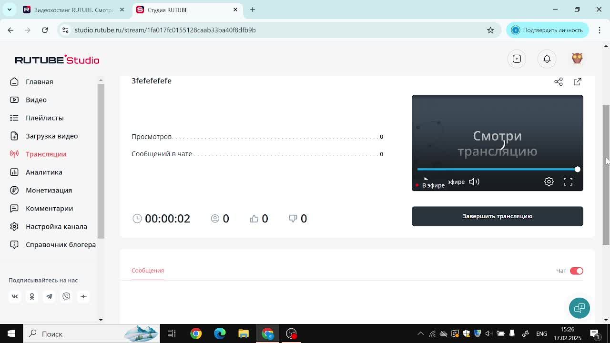Click the stream timer 00:00:02

[x=167, y=218]
